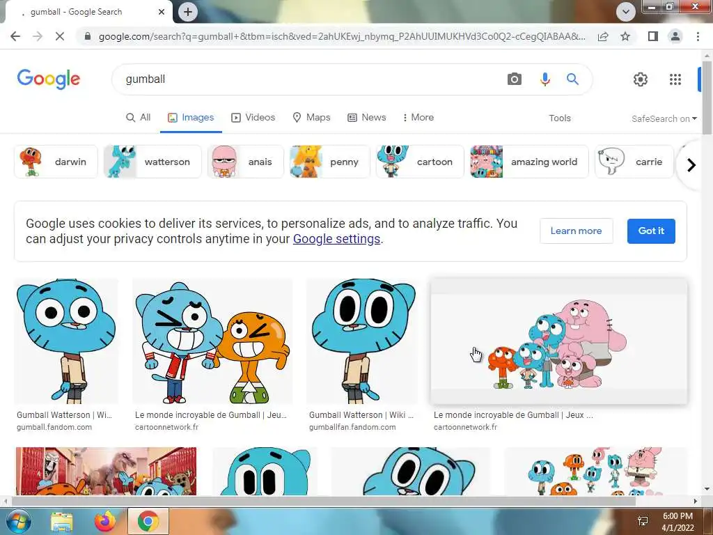Show more suggestion chips with right arrow

691,164
